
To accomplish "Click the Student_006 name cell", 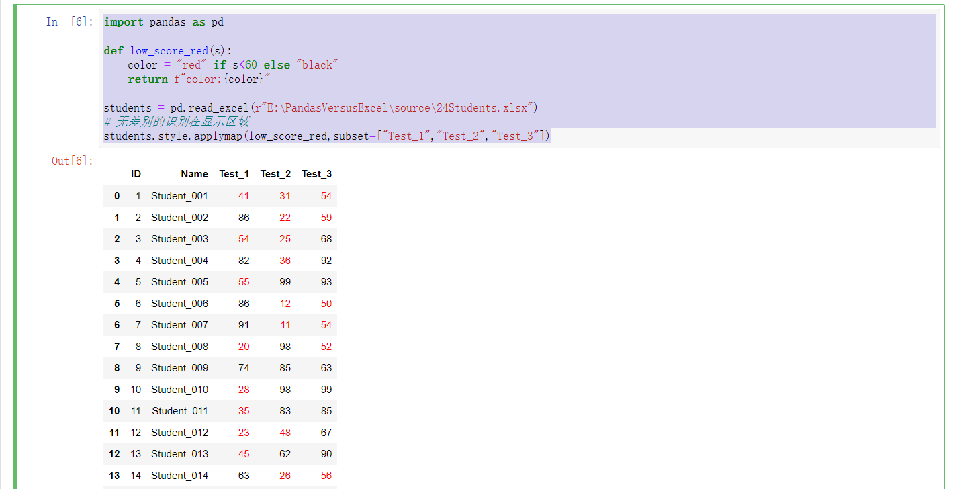I will [179, 304].
